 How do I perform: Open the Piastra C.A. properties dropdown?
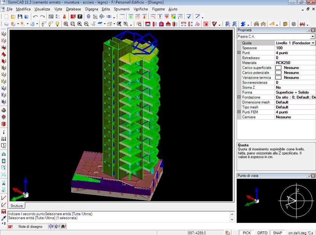(x=313, y=36)
